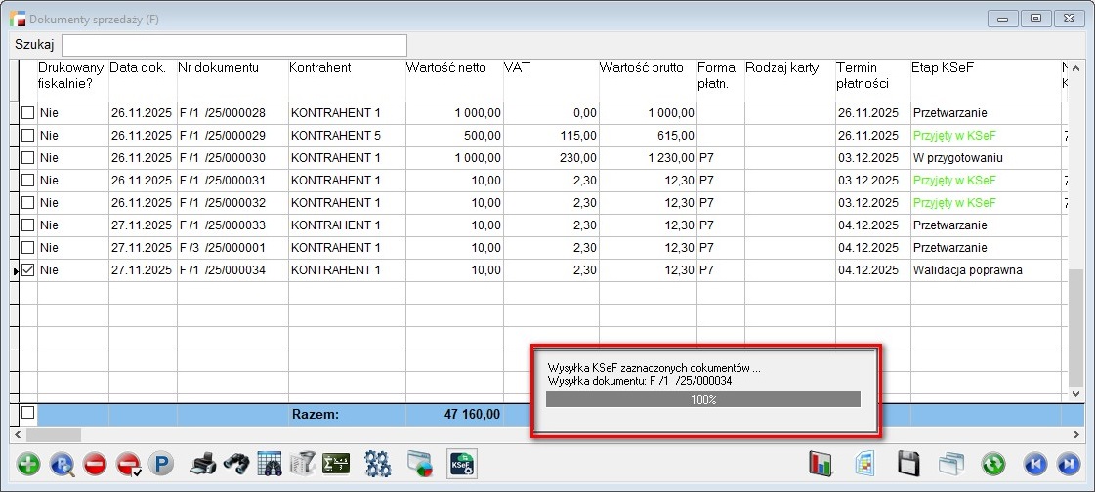
Task: Jump to last record with blue arrow
Action: (x=1069, y=464)
